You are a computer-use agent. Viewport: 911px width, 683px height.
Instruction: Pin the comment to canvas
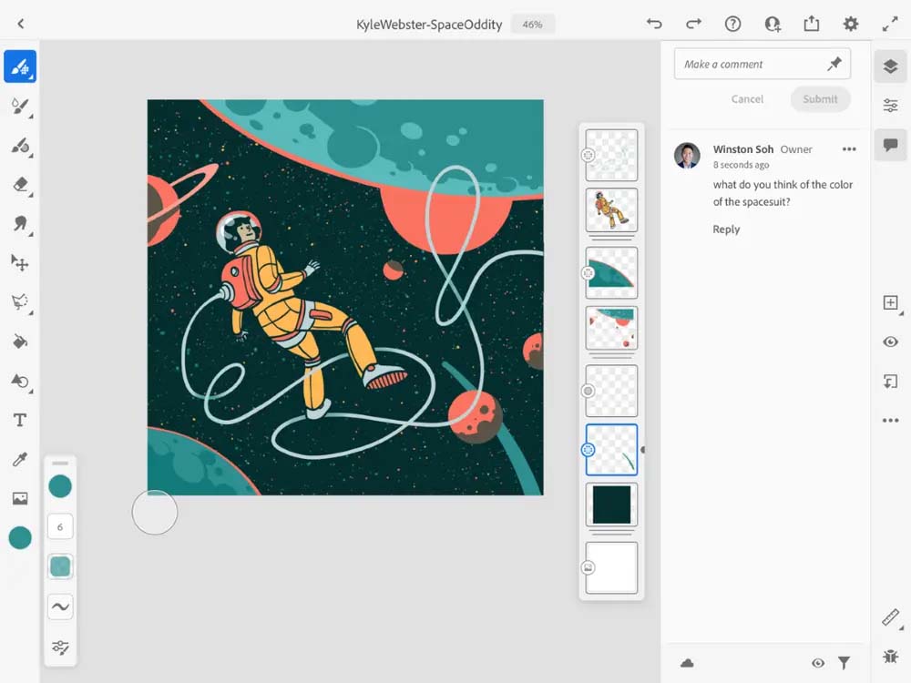tap(834, 64)
